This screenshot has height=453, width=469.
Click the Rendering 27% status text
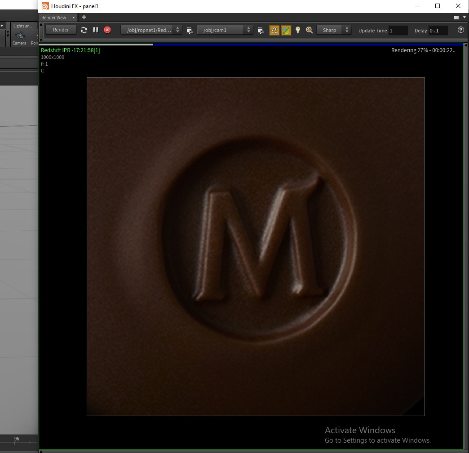click(423, 50)
